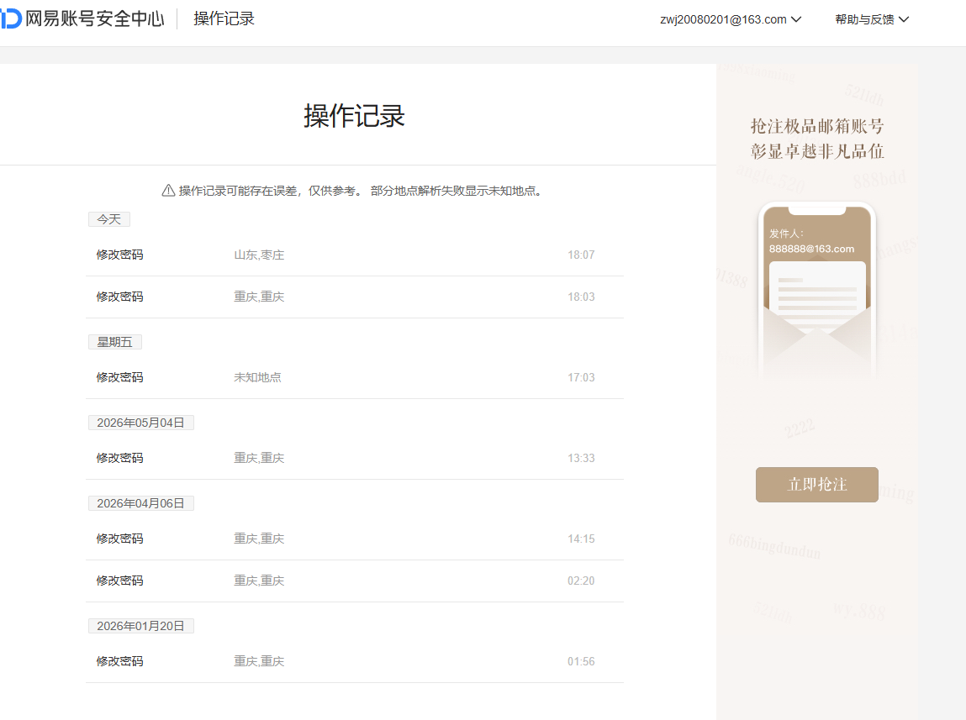Click the 抢注极品邮箱账号 promo heading
This screenshot has height=720, width=966.
click(817, 126)
